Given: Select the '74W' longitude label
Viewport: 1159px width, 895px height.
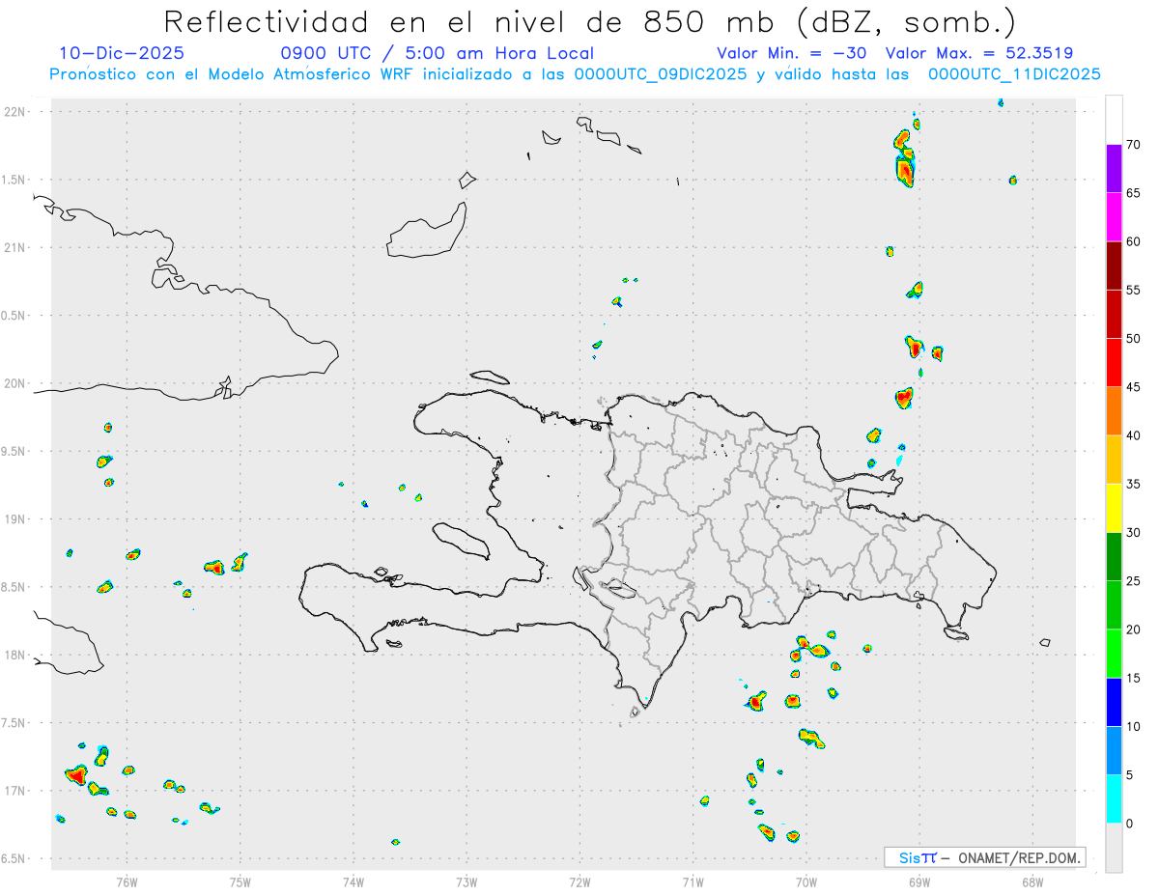Looking at the screenshot, I should coord(353,881).
